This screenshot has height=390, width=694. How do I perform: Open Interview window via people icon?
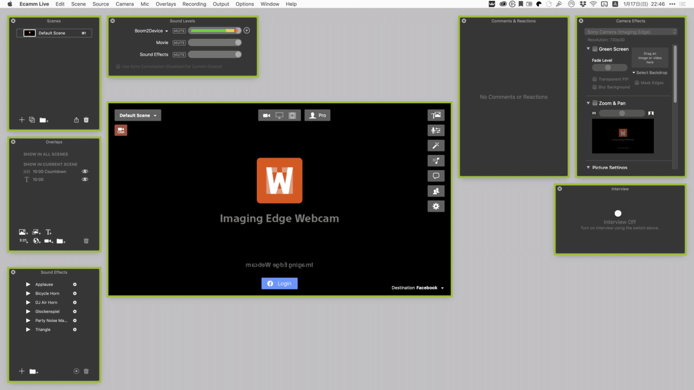coord(436,191)
